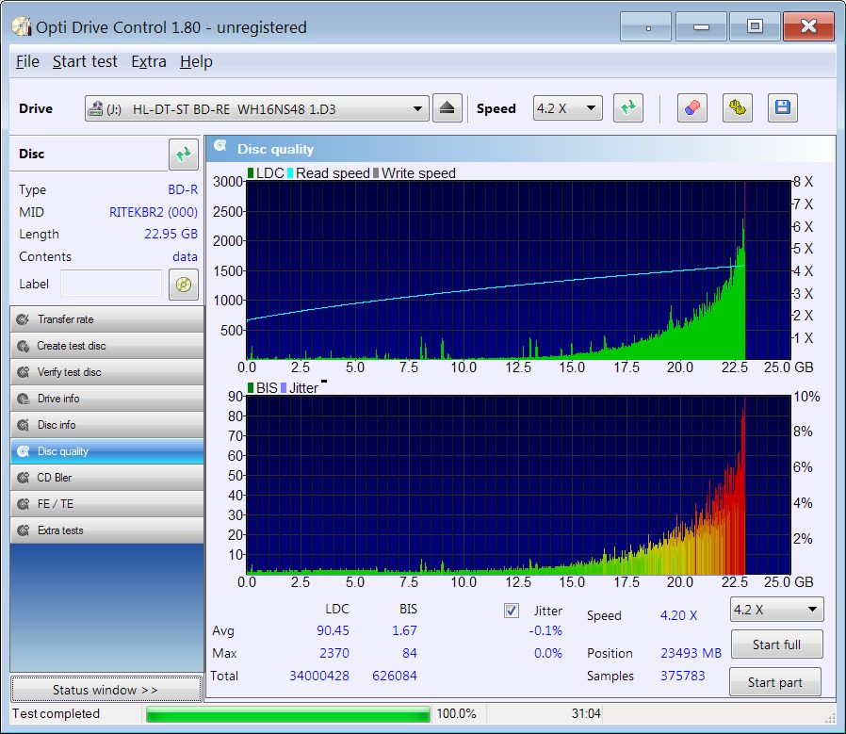Open the Drive info section
This screenshot has width=846, height=734.
(106, 399)
